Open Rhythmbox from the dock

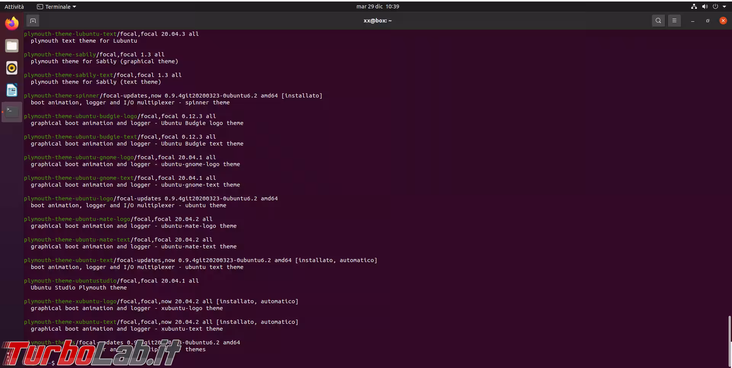(x=12, y=68)
